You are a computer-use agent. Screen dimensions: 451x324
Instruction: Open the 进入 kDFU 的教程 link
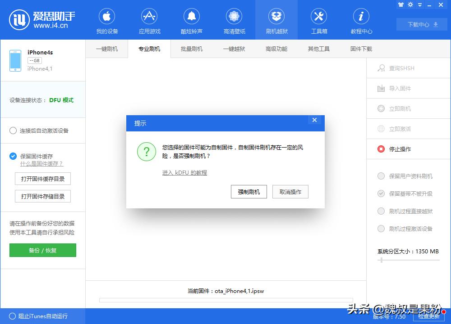pyautogui.click(x=184, y=172)
